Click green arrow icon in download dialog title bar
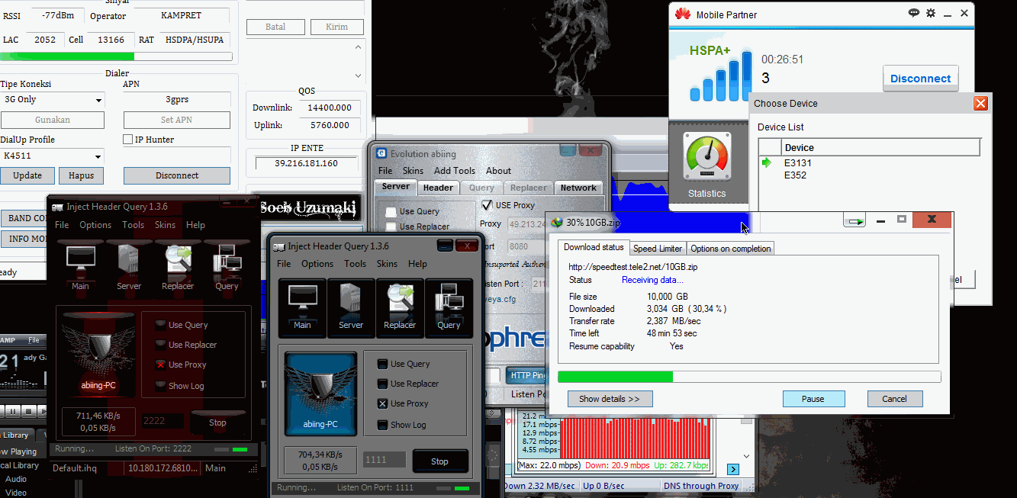This screenshot has width=1017, height=498. click(x=856, y=221)
